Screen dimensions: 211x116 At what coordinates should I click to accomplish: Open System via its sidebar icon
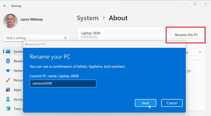click(8, 51)
